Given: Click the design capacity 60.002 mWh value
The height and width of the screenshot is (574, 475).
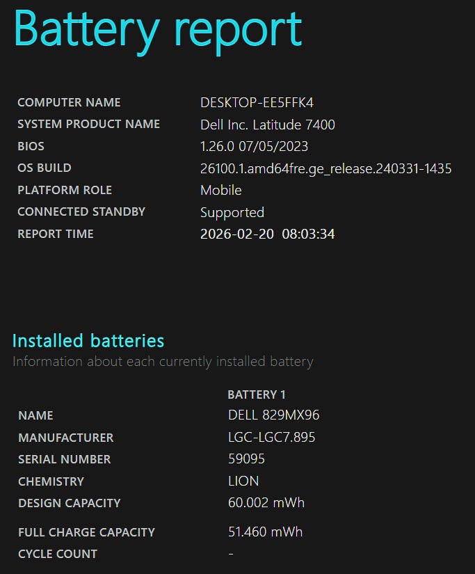Looking at the screenshot, I should tap(266, 502).
